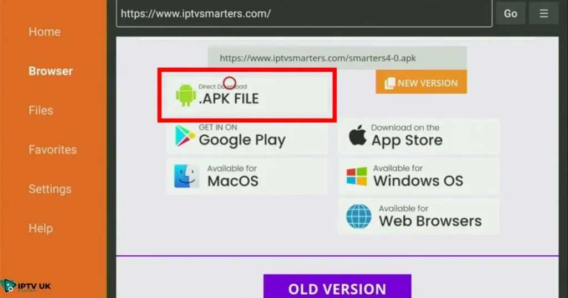
Task: Click the Apple logo icon
Action: pyautogui.click(x=358, y=135)
